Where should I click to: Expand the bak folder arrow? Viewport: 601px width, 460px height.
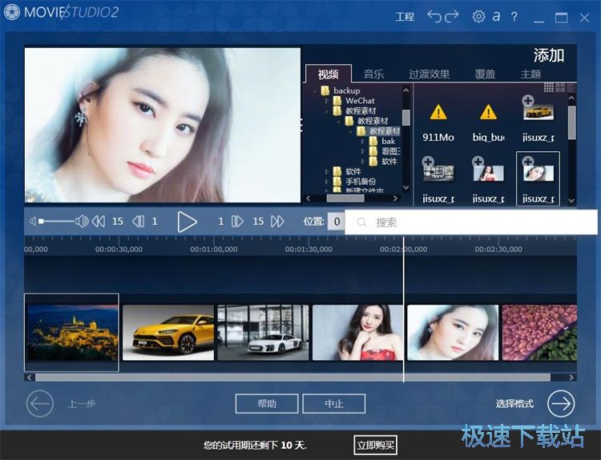(x=362, y=142)
